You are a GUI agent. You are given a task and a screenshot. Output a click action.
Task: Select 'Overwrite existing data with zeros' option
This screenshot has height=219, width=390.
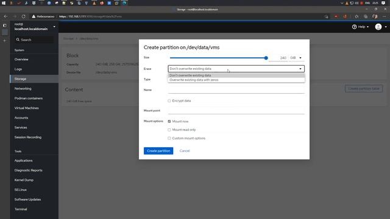(236, 80)
